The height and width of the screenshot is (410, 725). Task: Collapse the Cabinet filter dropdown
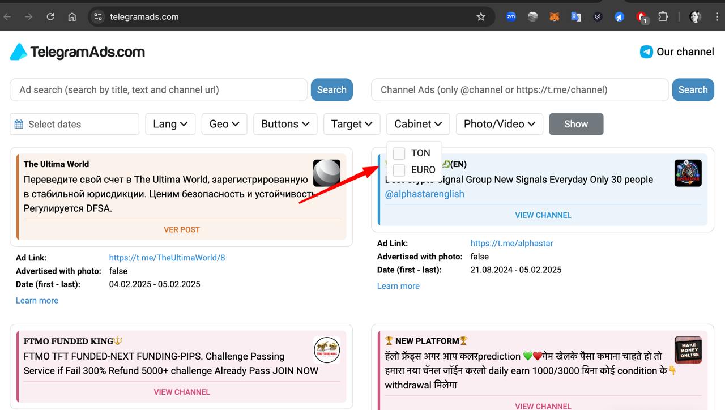pos(418,124)
